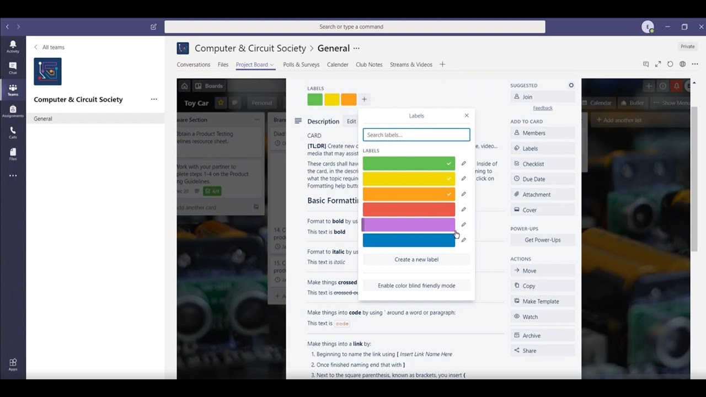Switch to the Files tab
The height and width of the screenshot is (397, 706).
[x=223, y=65]
